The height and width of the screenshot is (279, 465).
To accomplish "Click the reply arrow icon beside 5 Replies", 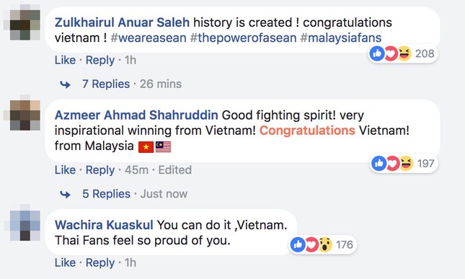I will pyautogui.click(x=65, y=195).
